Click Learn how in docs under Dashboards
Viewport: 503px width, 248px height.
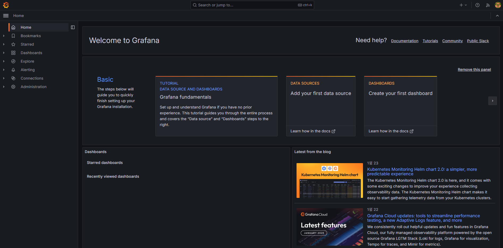(x=391, y=131)
